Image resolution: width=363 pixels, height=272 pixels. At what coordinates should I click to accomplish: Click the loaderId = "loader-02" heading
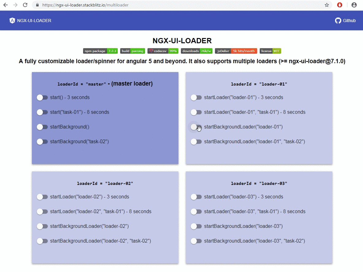105,183
